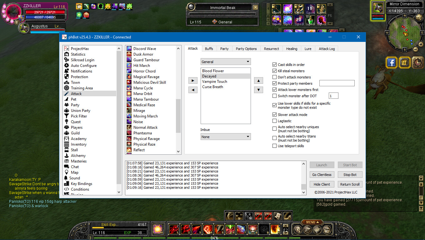This screenshot has width=425, height=240.
Task: Enable the Lagtastic checkbox
Action: point(274,121)
